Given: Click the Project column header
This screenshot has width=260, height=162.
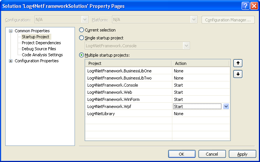Looking at the screenshot, I should pyautogui.click(x=129, y=63).
